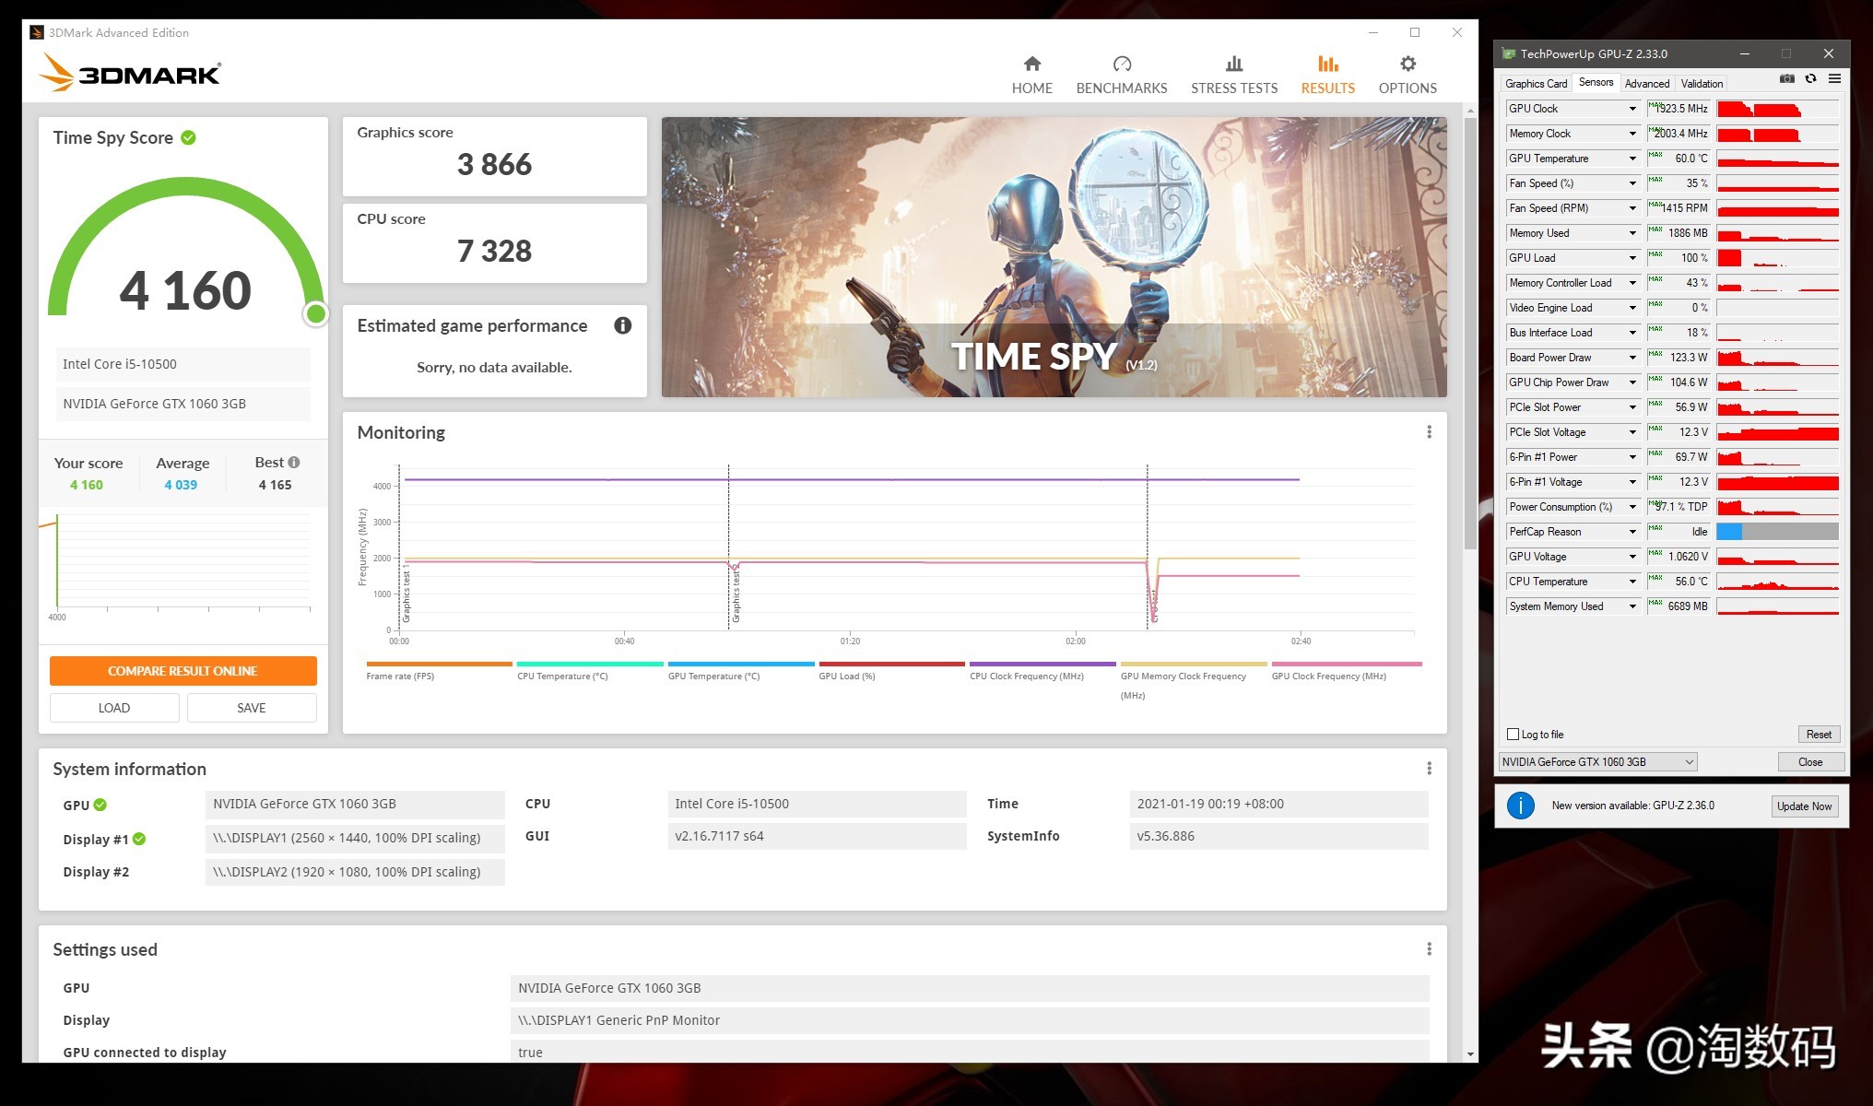
Task: Click the info icon next to Best score
Action: pos(294,462)
